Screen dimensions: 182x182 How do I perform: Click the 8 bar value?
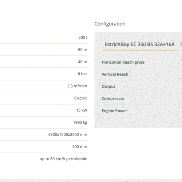click(82, 74)
